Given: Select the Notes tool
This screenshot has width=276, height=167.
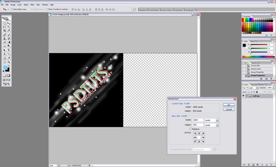Looking at the screenshot, I should tap(5, 58).
